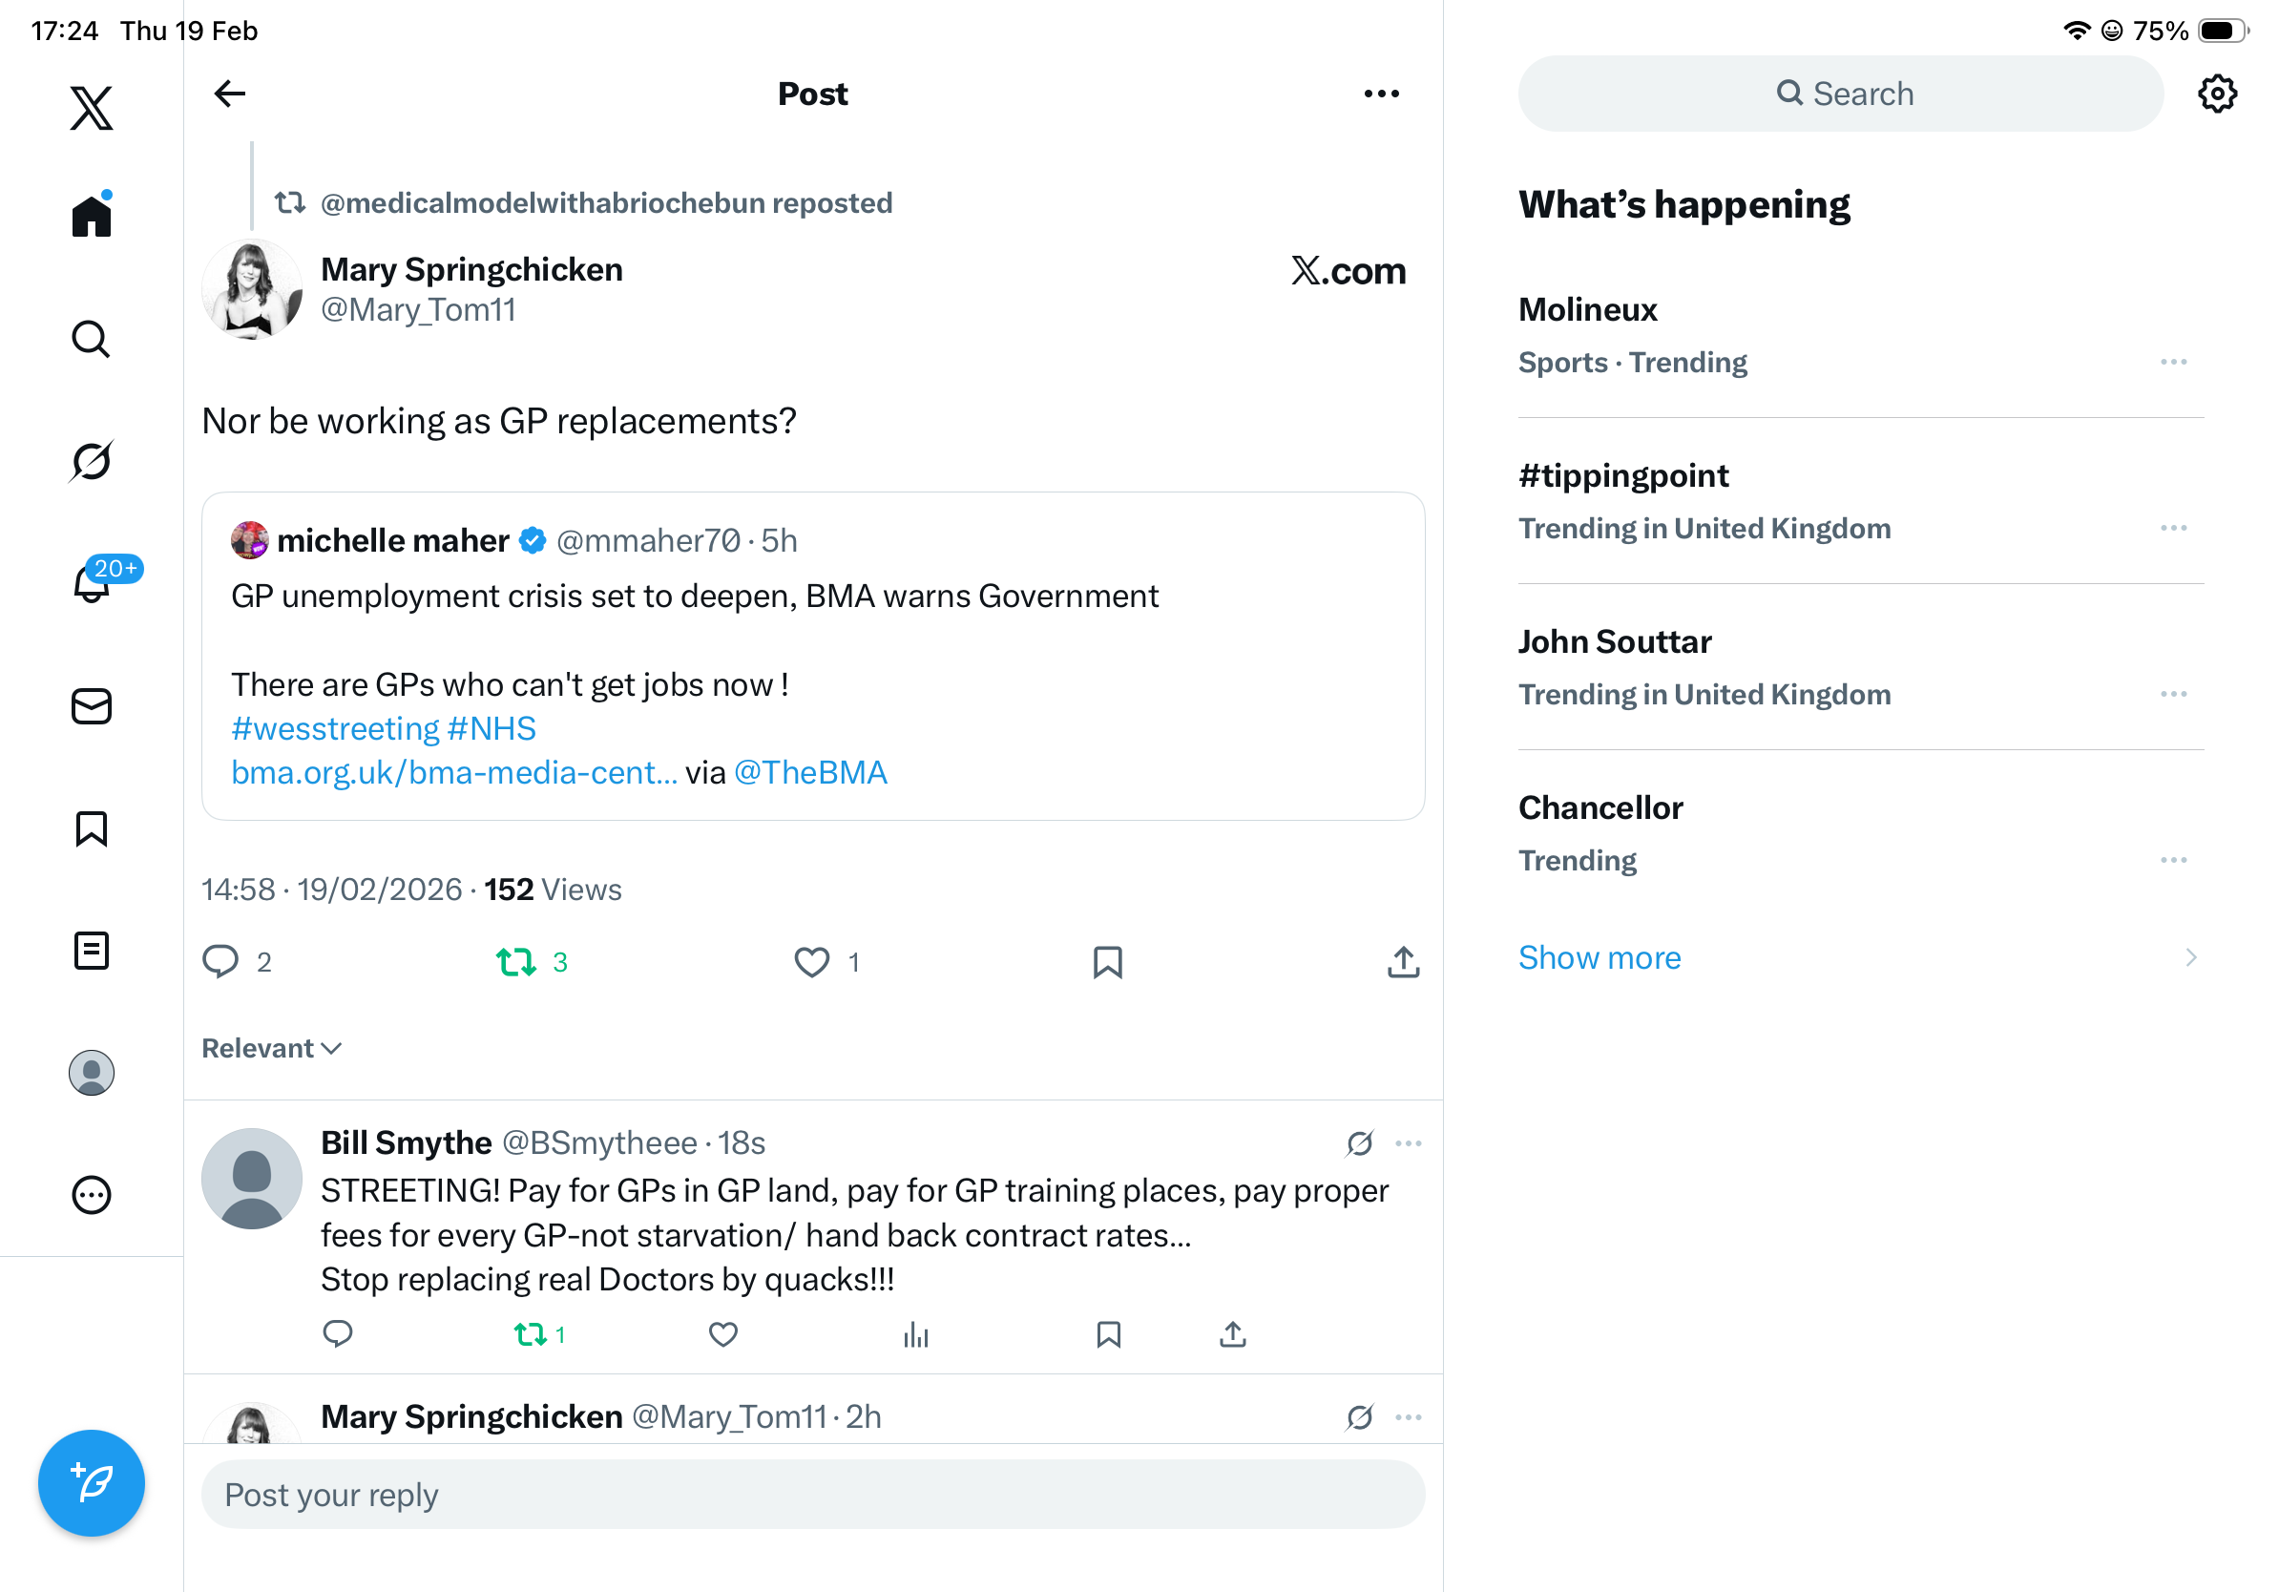Open post options three-dot menu in header

tap(1381, 94)
